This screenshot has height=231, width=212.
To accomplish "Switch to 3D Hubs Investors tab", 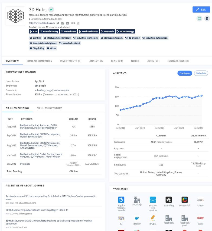I will click(x=50, y=108).
